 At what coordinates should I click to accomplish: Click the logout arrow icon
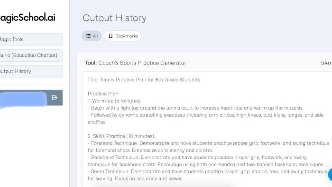[55, 98]
